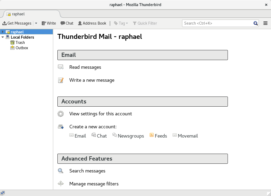Click the Search messages link

(87, 171)
